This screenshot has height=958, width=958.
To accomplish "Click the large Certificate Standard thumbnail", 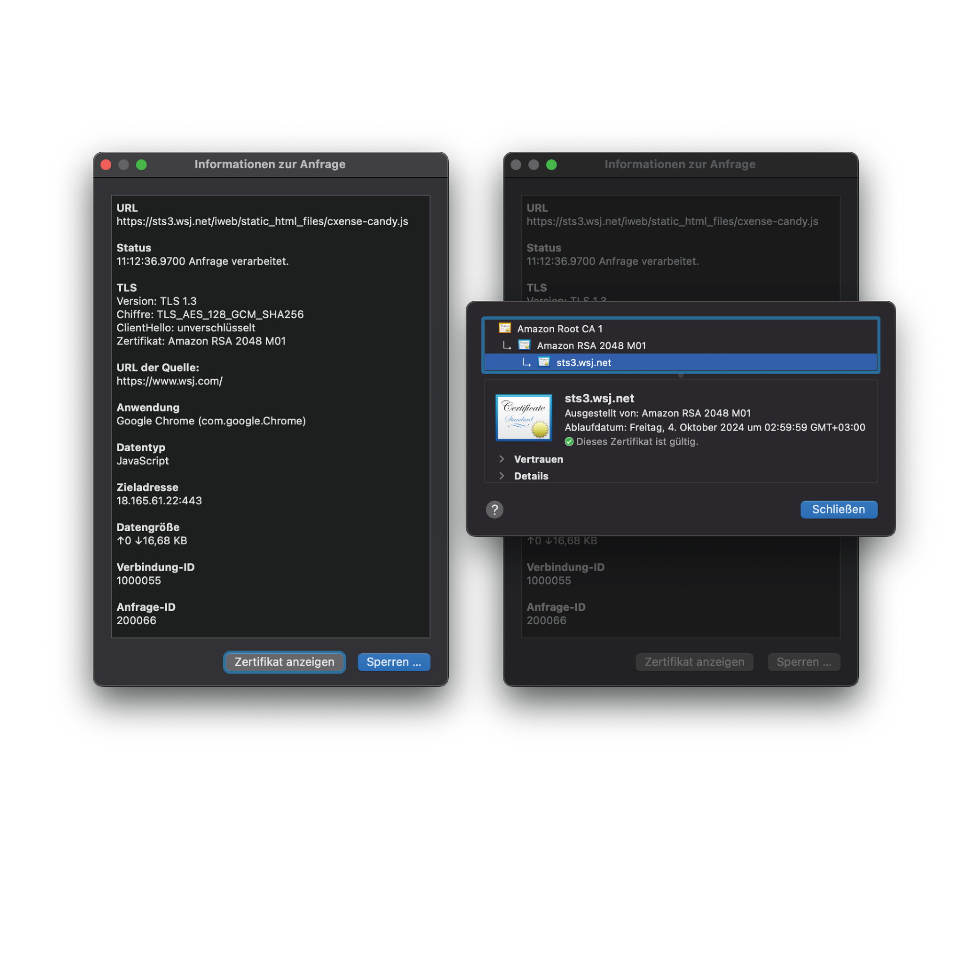I will tap(524, 418).
